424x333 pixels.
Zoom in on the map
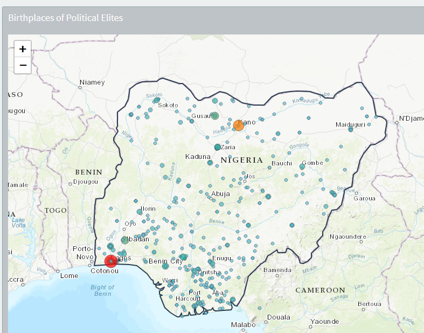click(x=23, y=49)
